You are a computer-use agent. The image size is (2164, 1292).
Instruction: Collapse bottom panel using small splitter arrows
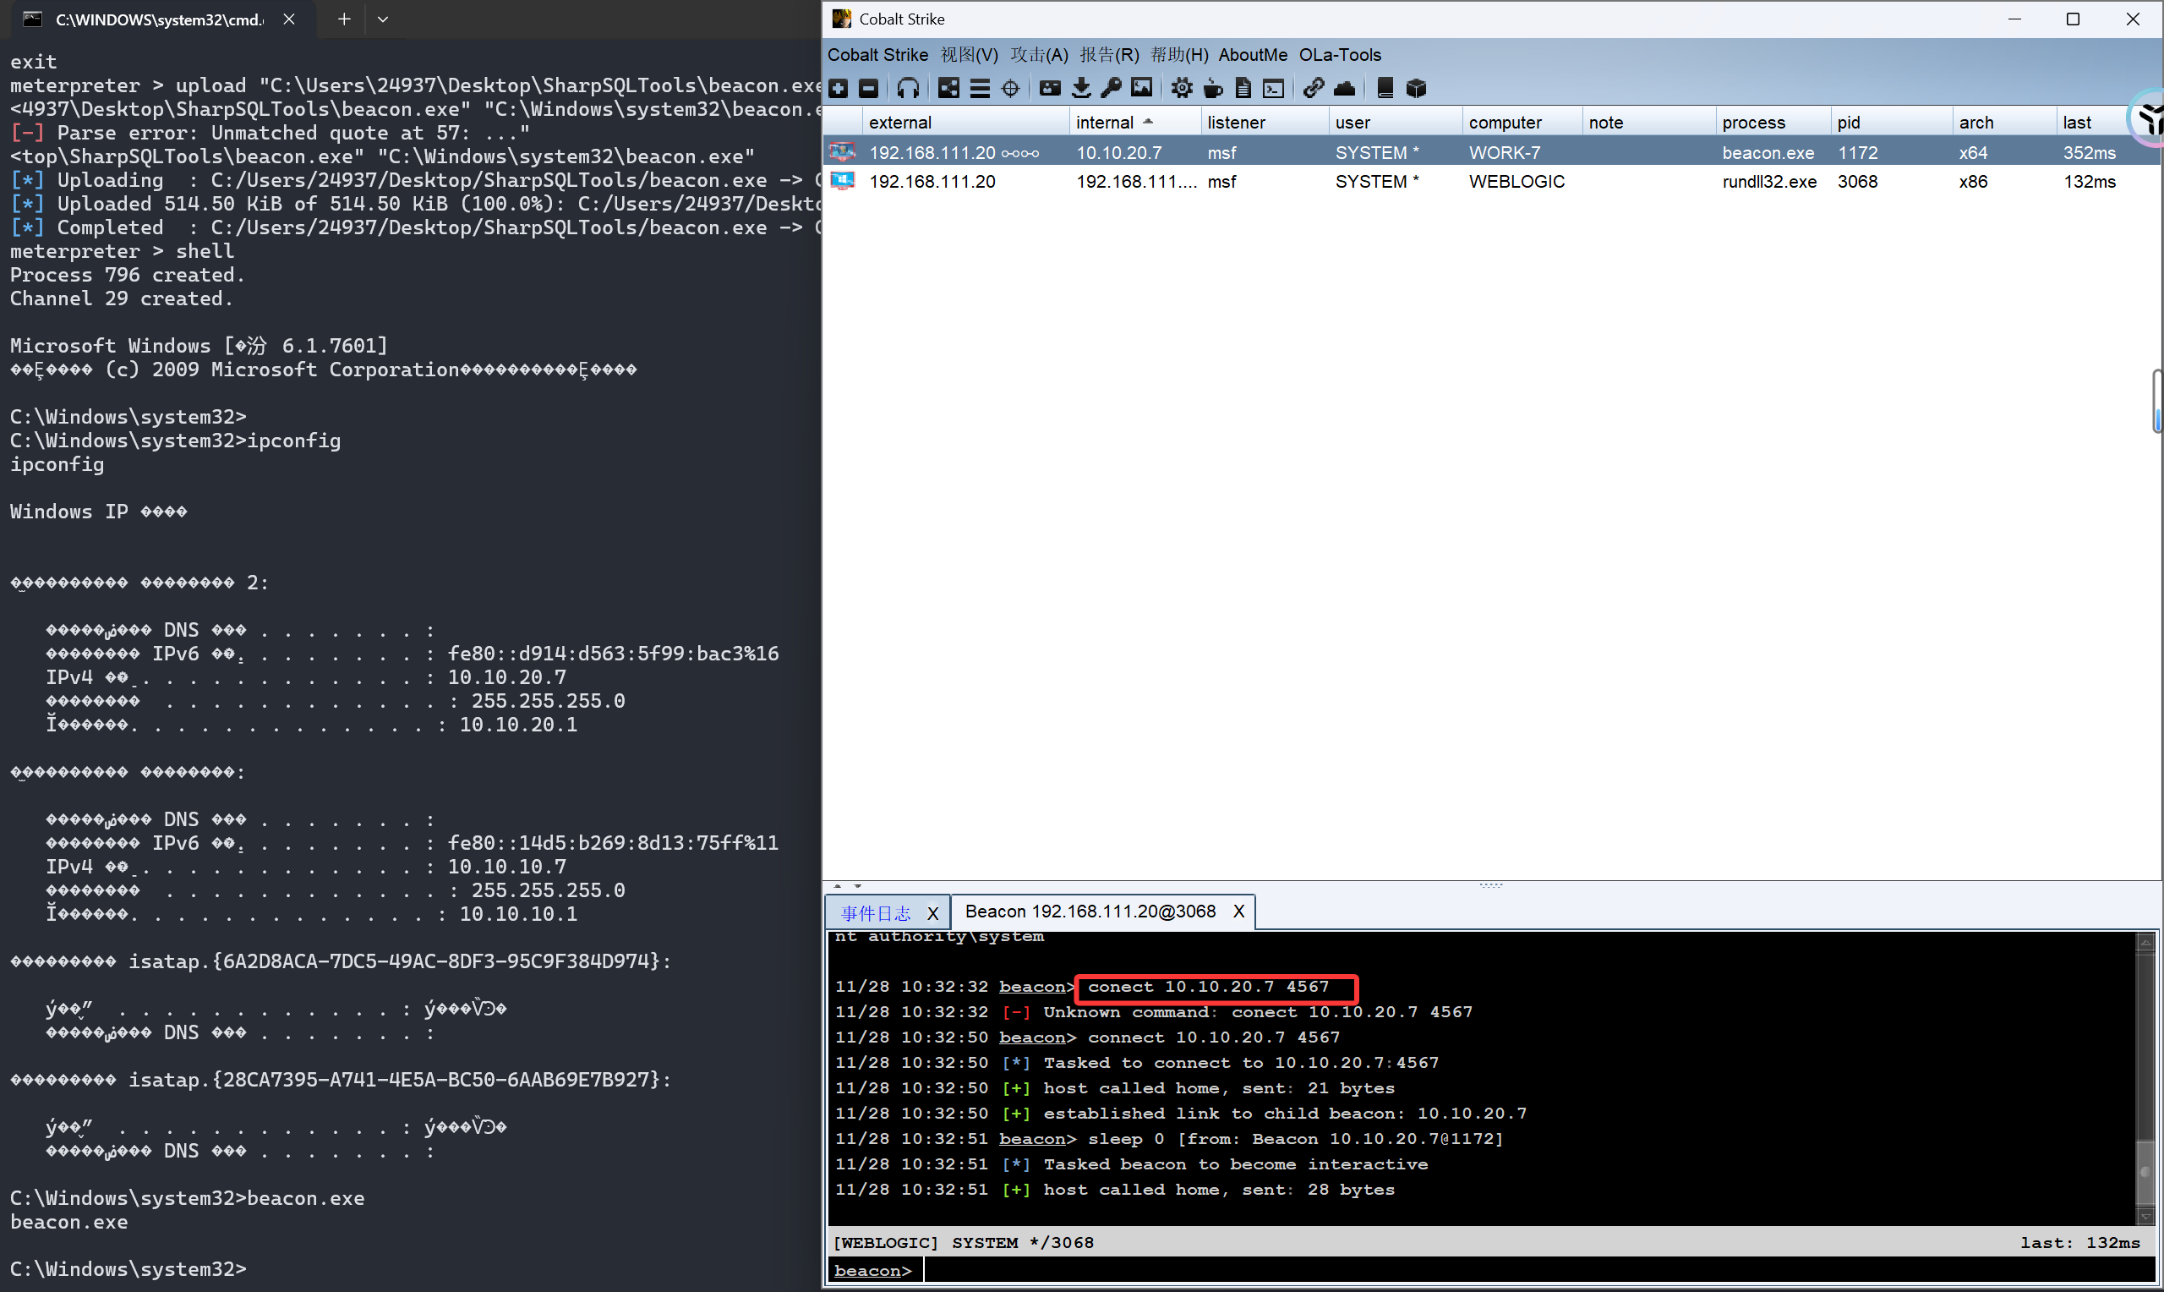pyautogui.click(x=858, y=885)
